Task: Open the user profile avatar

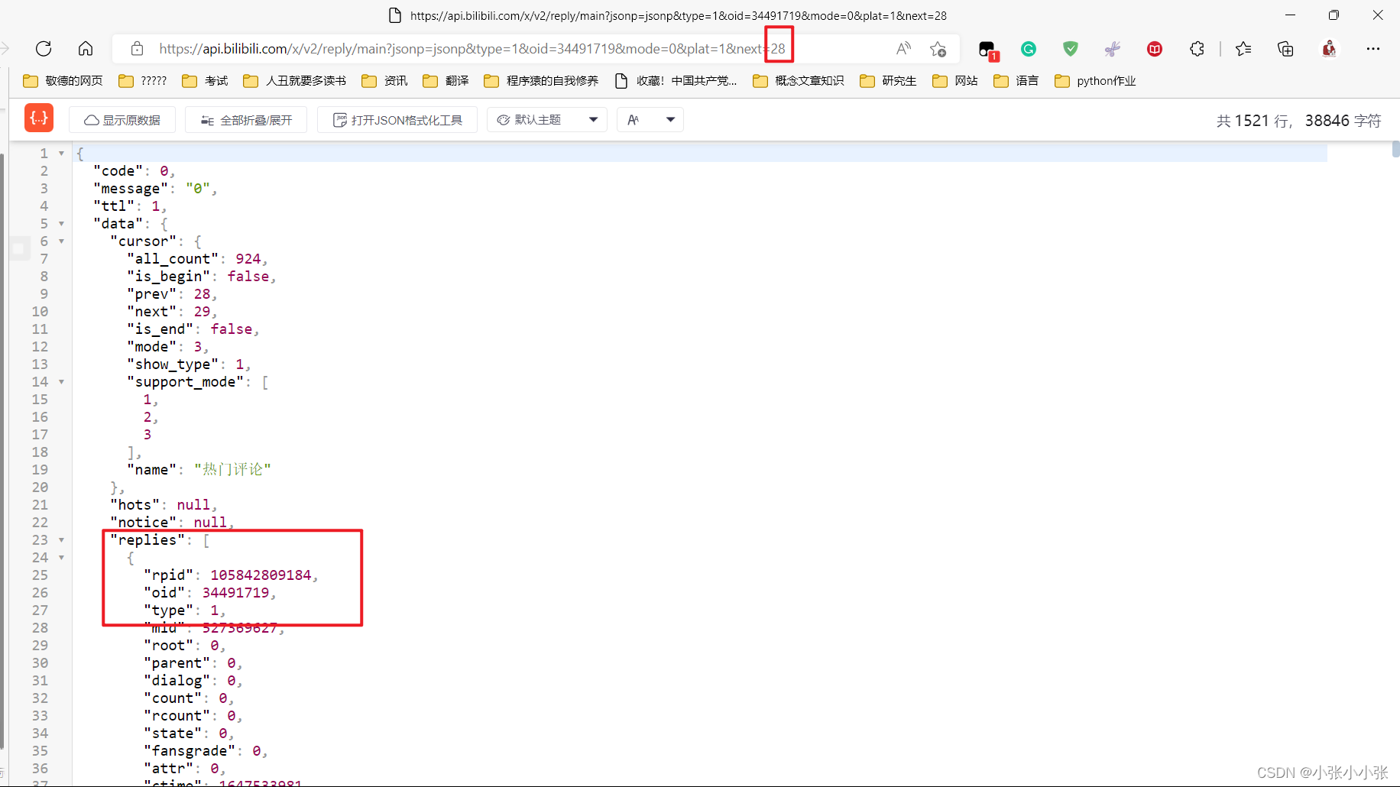Action: pyautogui.click(x=1330, y=49)
